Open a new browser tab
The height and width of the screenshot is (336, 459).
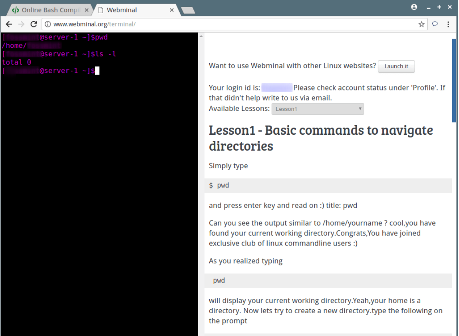click(188, 10)
